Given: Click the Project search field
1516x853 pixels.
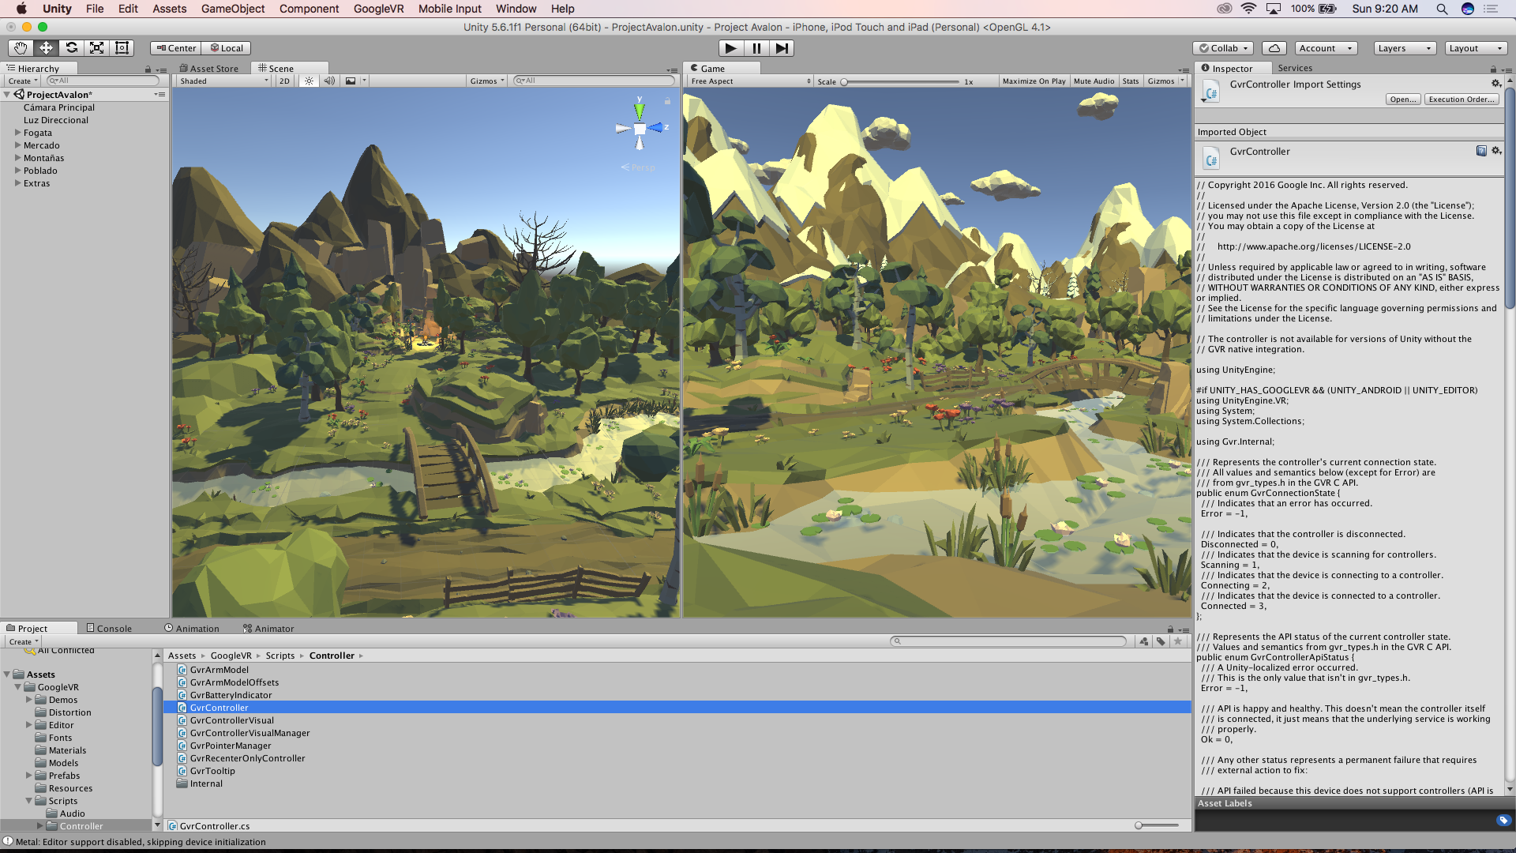Looking at the screenshot, I should pyautogui.click(x=1008, y=641).
